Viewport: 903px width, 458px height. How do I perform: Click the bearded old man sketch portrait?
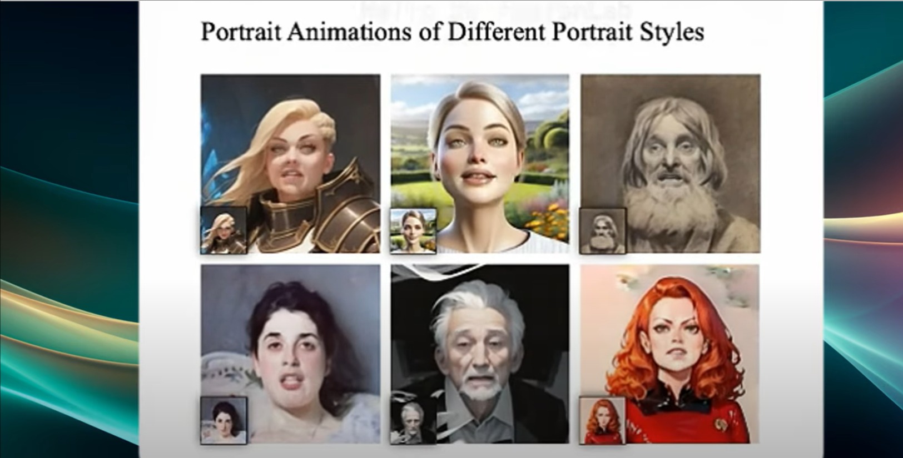click(671, 164)
